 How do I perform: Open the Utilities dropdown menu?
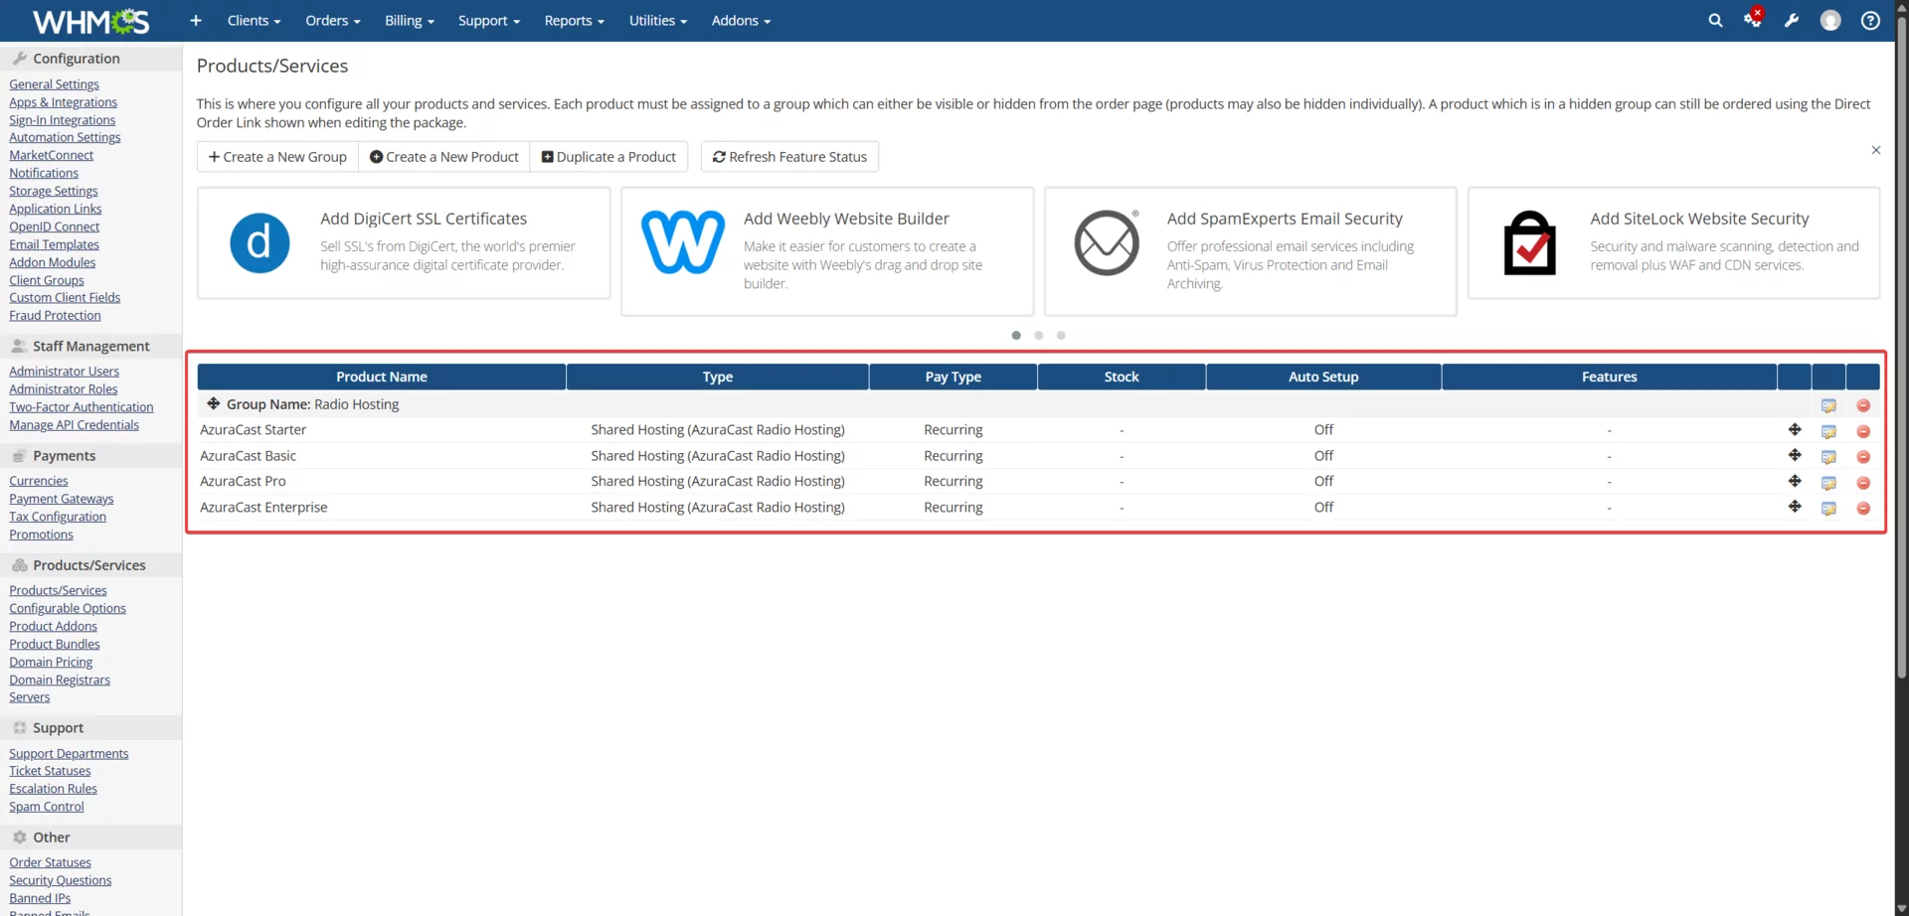tap(657, 20)
